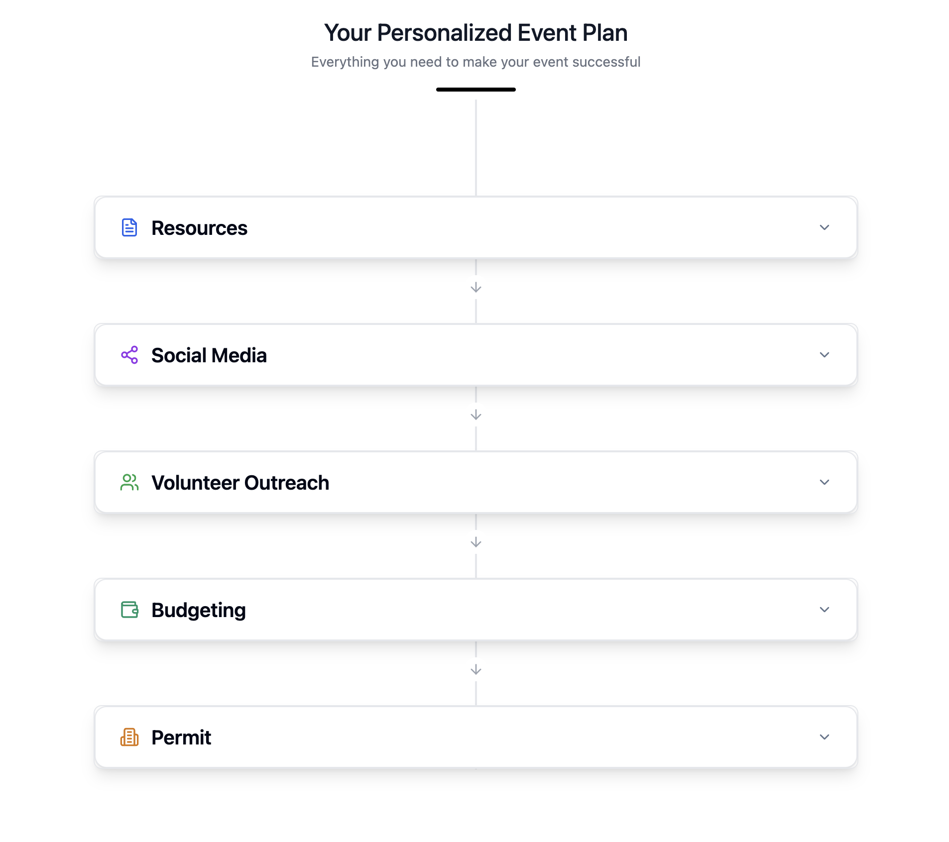The image size is (949, 842).
Task: Click the black bar under subtitle
Action: 475,90
